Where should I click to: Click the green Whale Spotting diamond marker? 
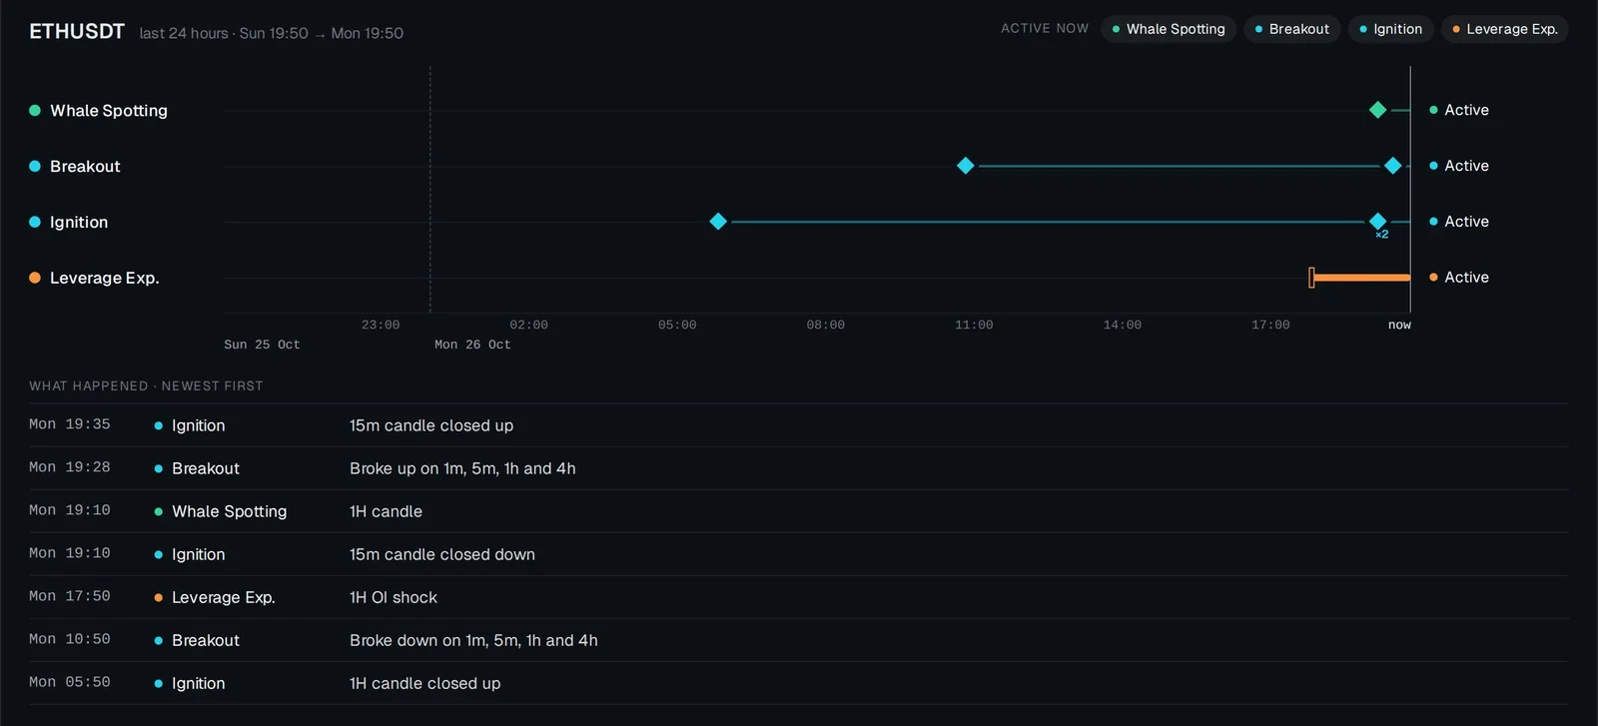1377,110
